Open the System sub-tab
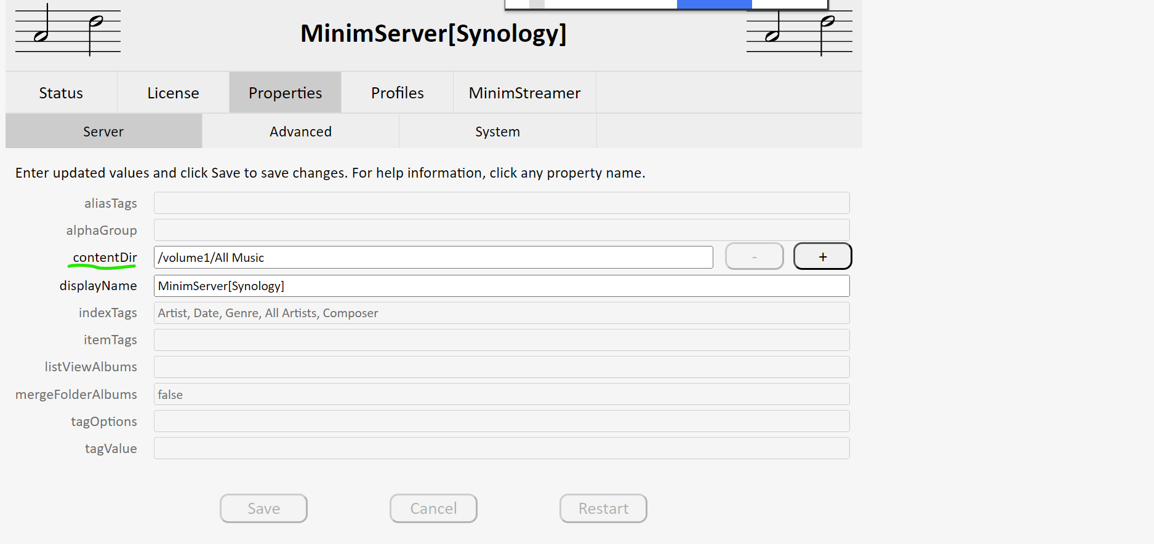This screenshot has height=544, width=1154. 497,132
